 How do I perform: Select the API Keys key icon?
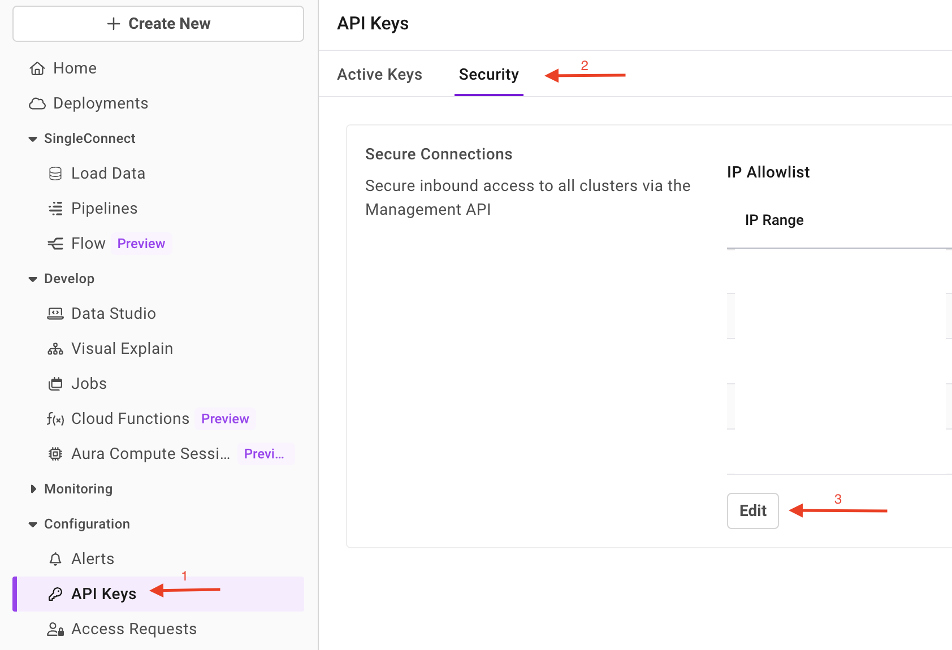[55, 593]
